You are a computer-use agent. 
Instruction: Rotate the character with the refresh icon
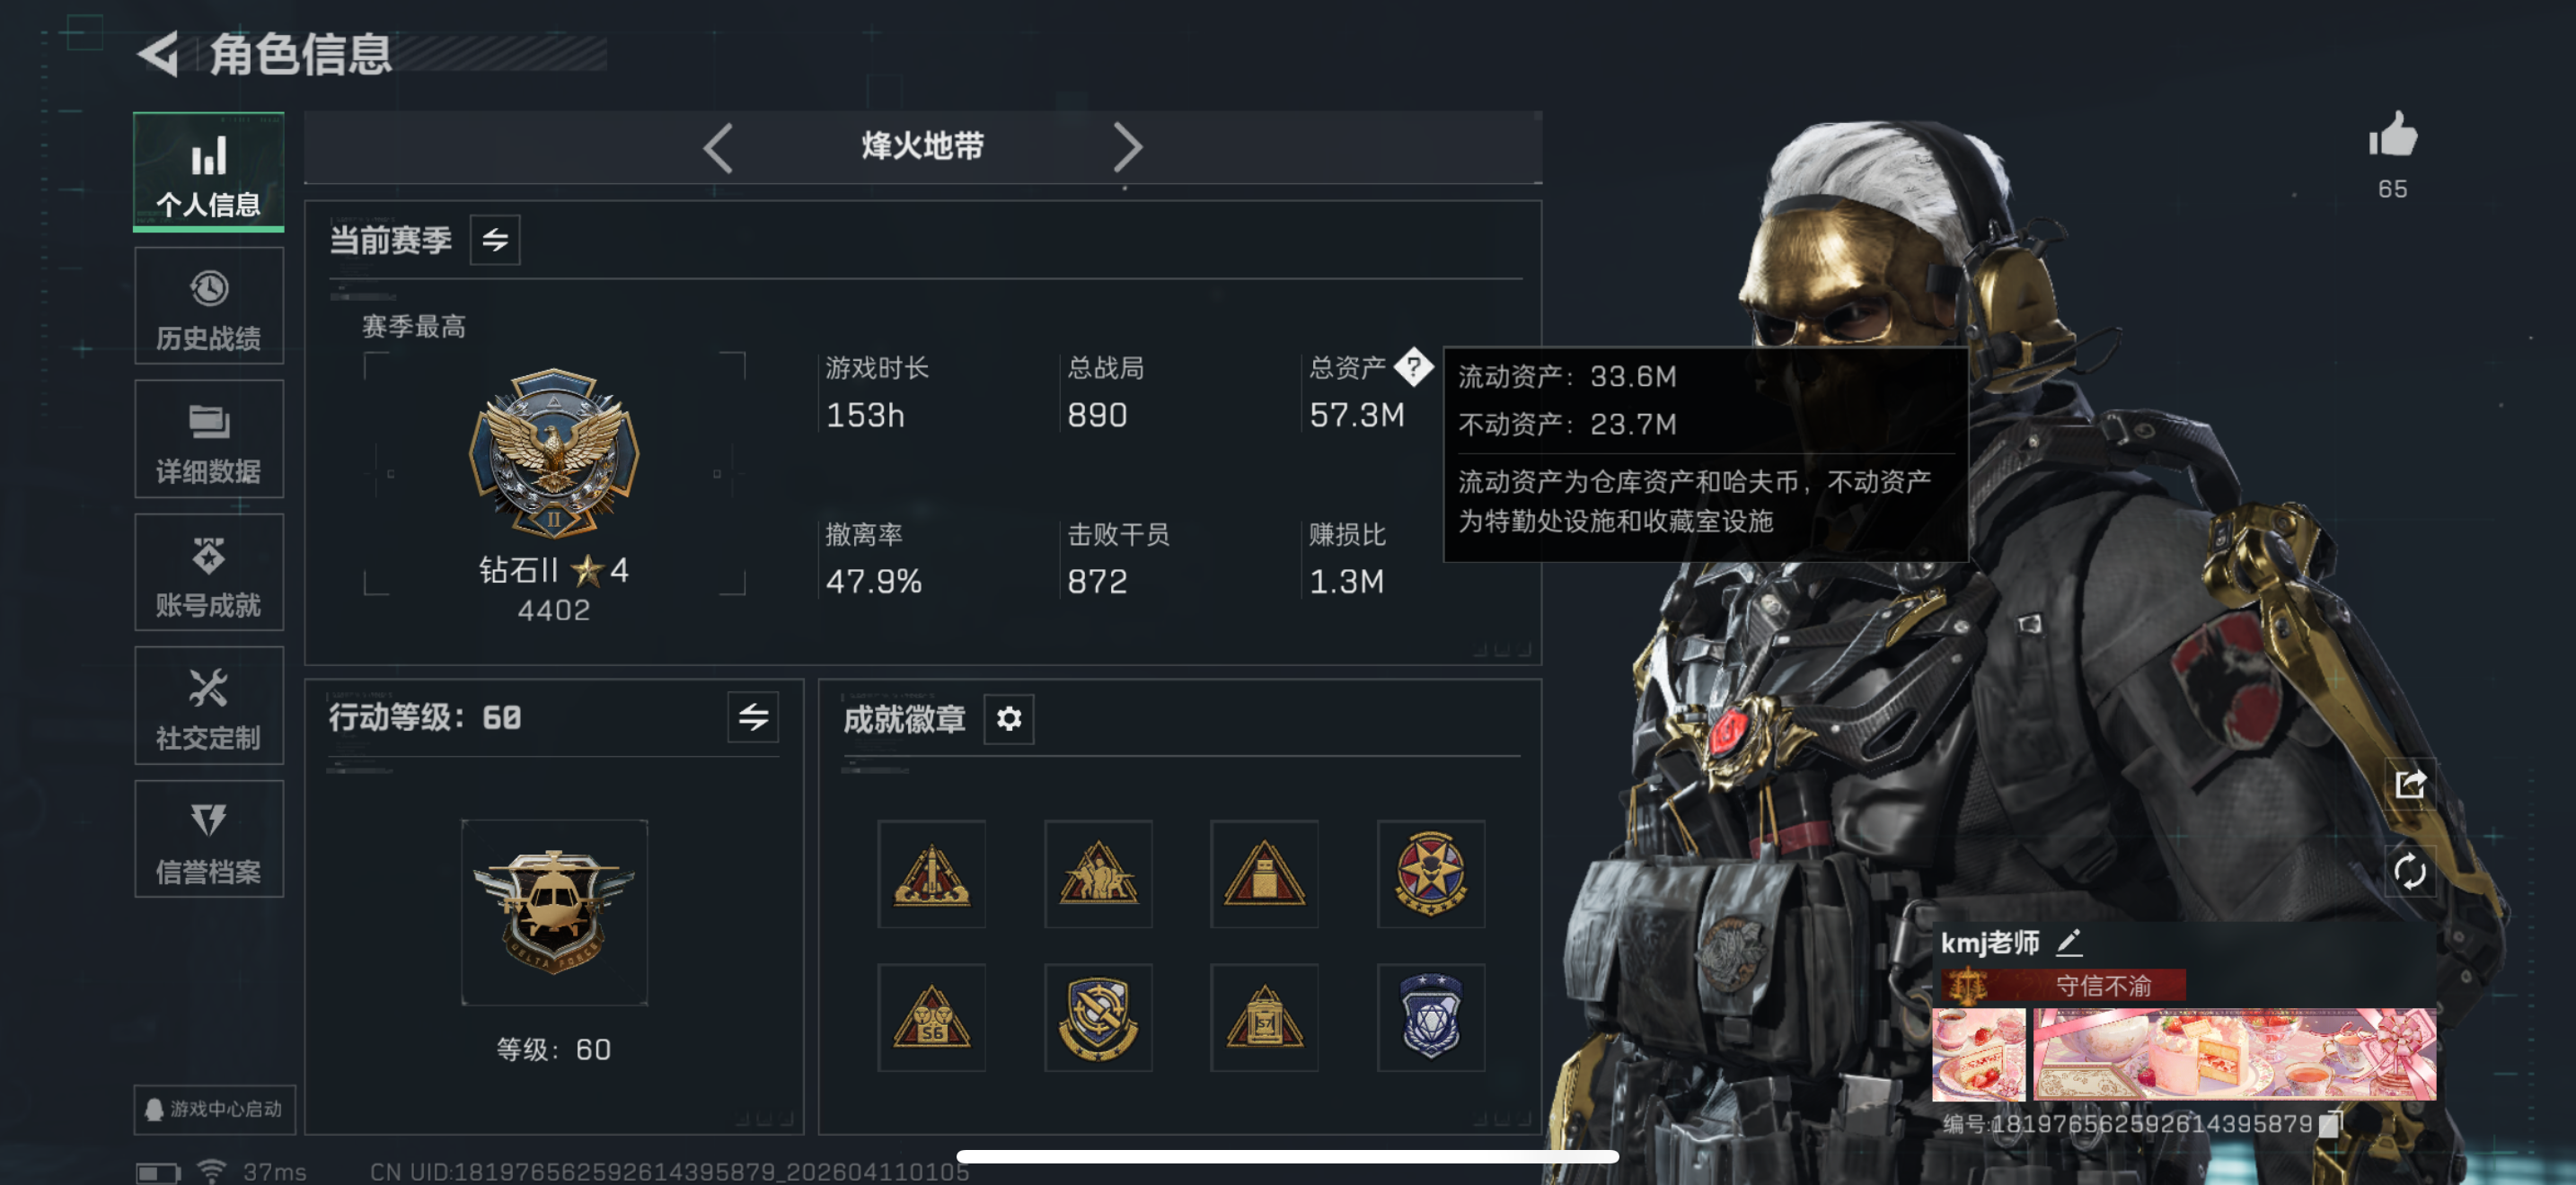(2409, 872)
